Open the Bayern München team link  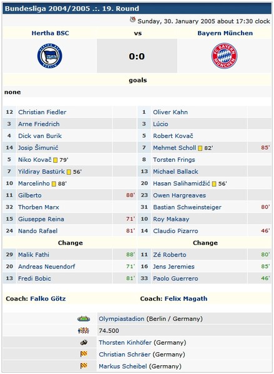225,33
